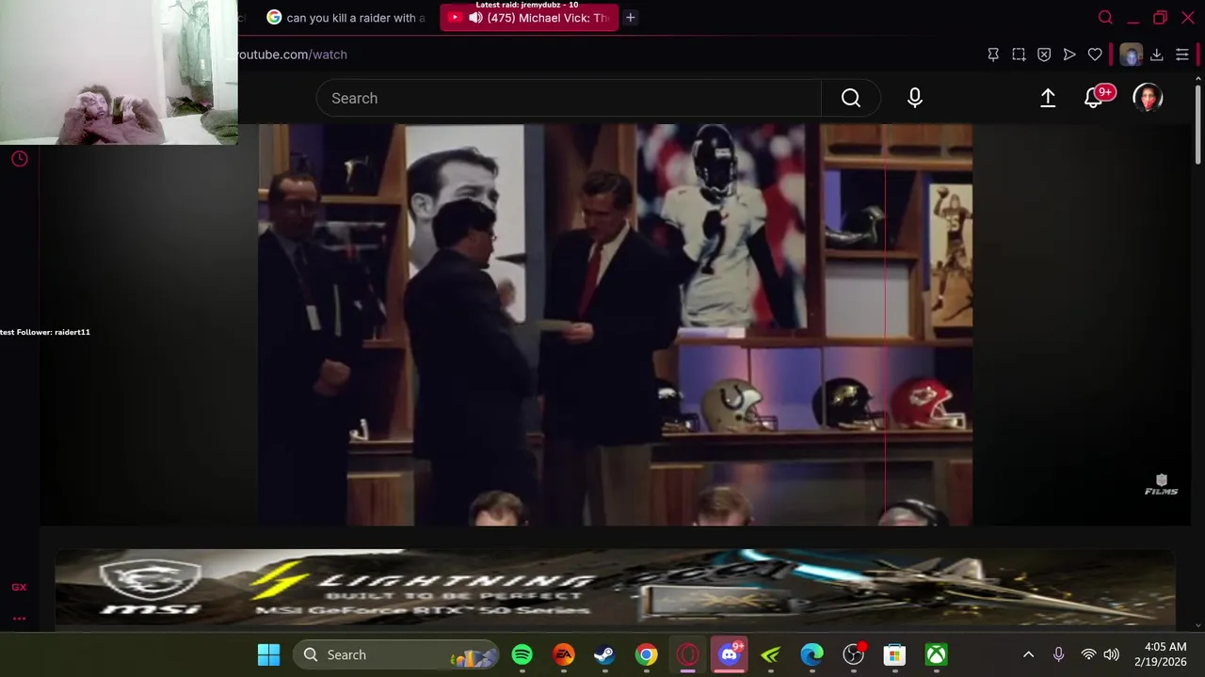Viewport: 1205px width, 677px height.
Task: Start voice search with the microphone icon
Action: [x=914, y=98]
